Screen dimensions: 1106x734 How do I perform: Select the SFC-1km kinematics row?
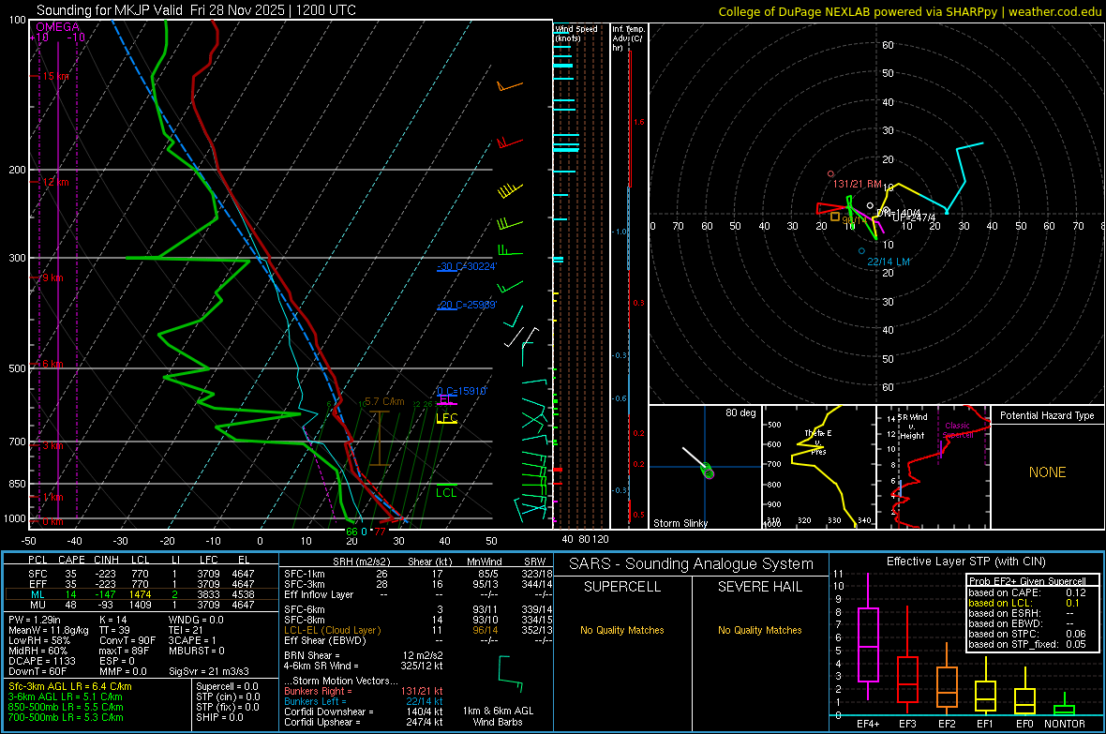pyautogui.click(x=418, y=574)
